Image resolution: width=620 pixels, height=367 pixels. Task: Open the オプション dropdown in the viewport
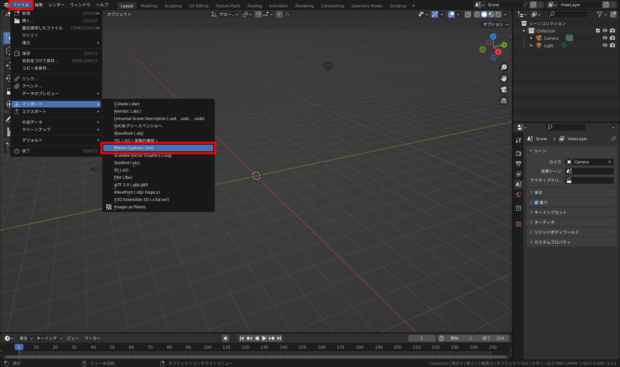click(x=495, y=24)
